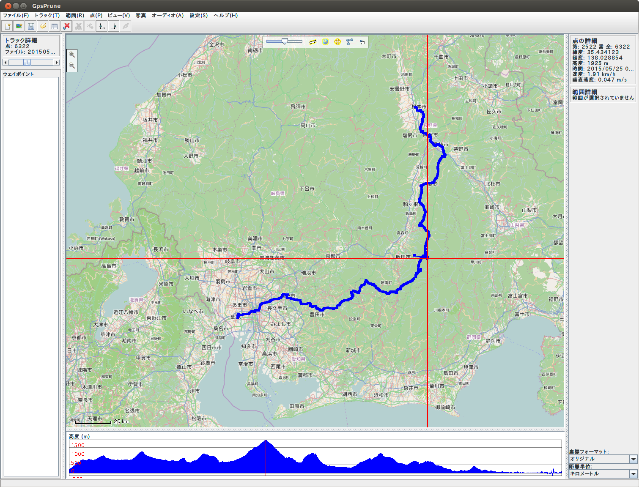Viewport: 639px width, 487px height.
Task: Click the disabled Connect to point chain icon
Action: coord(126,26)
